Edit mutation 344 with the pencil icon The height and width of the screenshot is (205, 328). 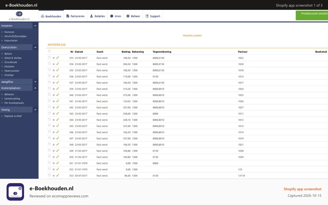[x=58, y=120]
